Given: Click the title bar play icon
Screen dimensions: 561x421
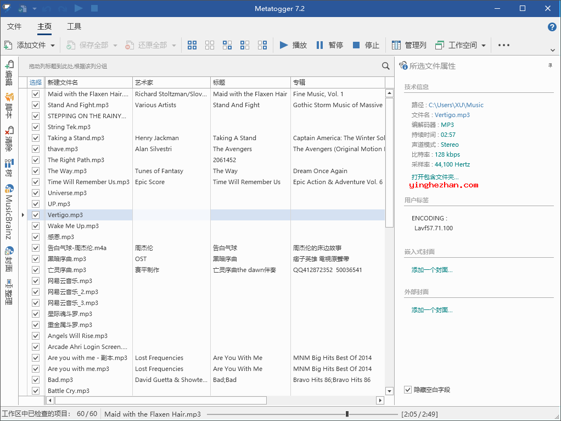Looking at the screenshot, I should pos(78,8).
